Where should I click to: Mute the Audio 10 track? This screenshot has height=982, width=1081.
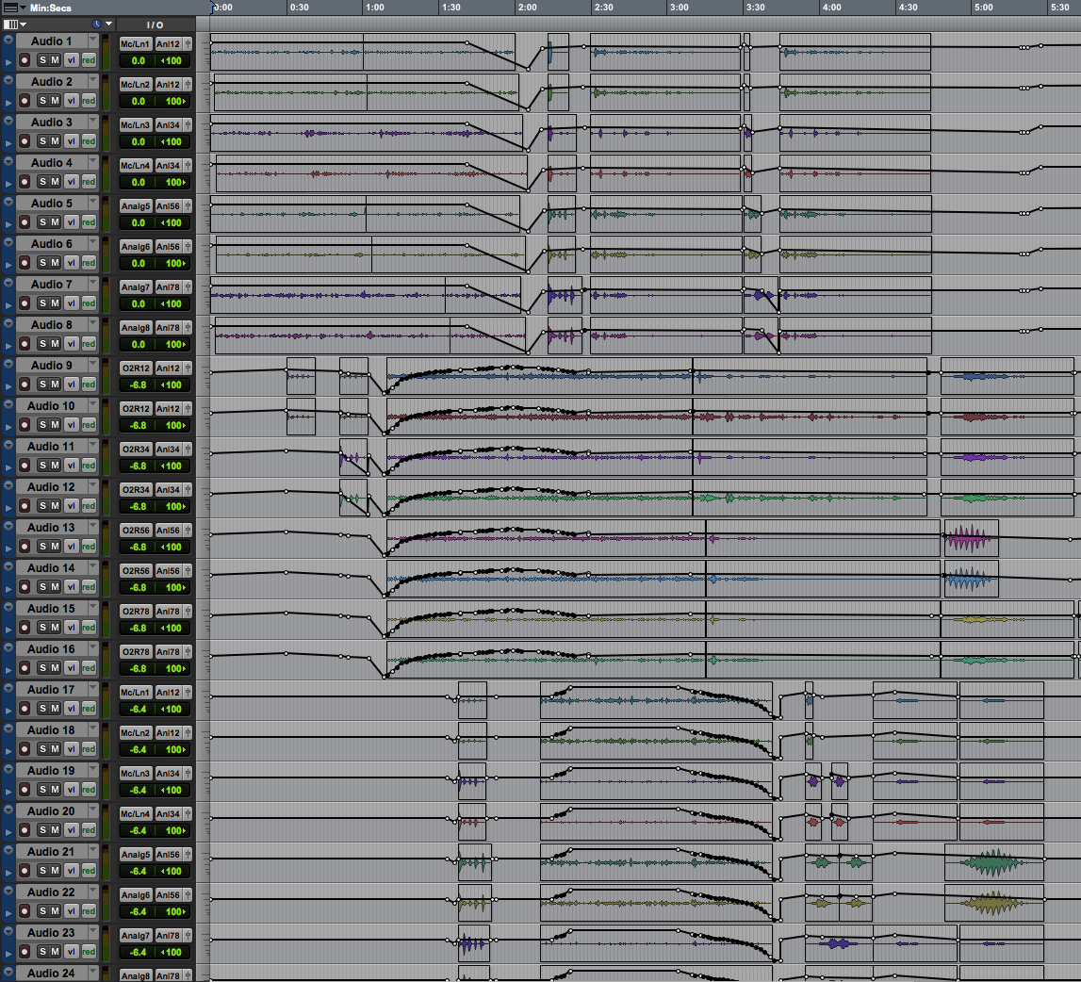[x=55, y=425]
